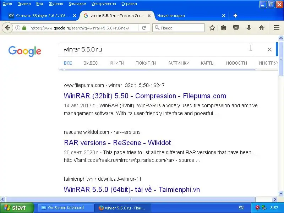Image resolution: width=284 pixels, height=213 pixels.
Task: Close the winrar Google search tab
Action: click(x=149, y=16)
